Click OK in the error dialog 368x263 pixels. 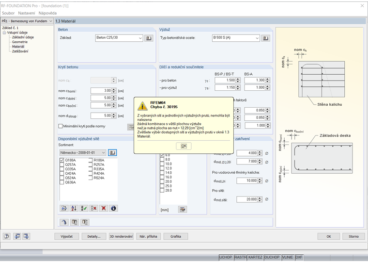tap(184, 146)
